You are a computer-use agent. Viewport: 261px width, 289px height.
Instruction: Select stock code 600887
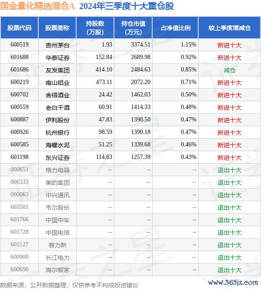click(19, 120)
